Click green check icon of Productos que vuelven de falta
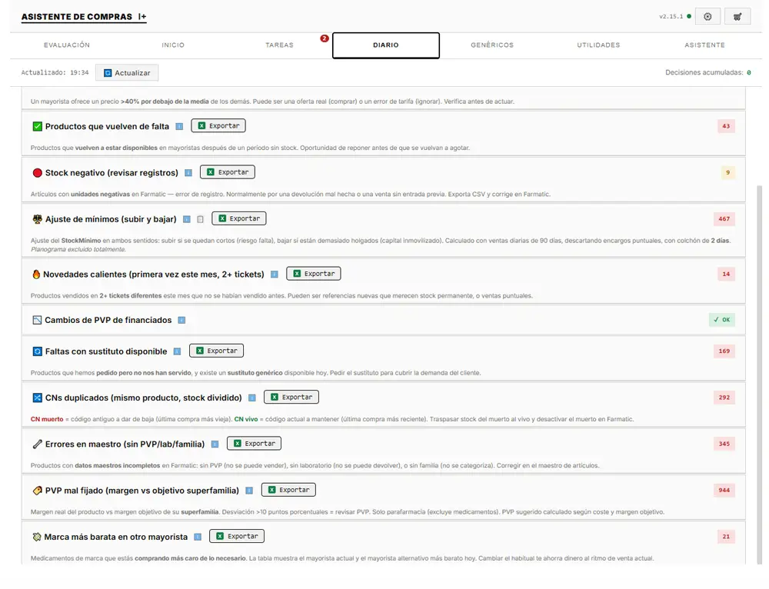The height and width of the screenshot is (589, 769). pyautogui.click(x=37, y=127)
